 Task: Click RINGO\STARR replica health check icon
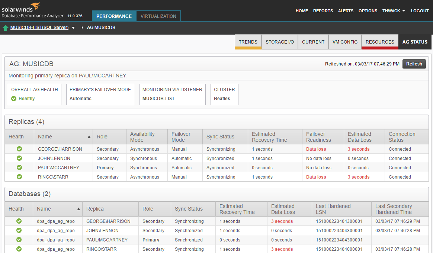coord(19,177)
